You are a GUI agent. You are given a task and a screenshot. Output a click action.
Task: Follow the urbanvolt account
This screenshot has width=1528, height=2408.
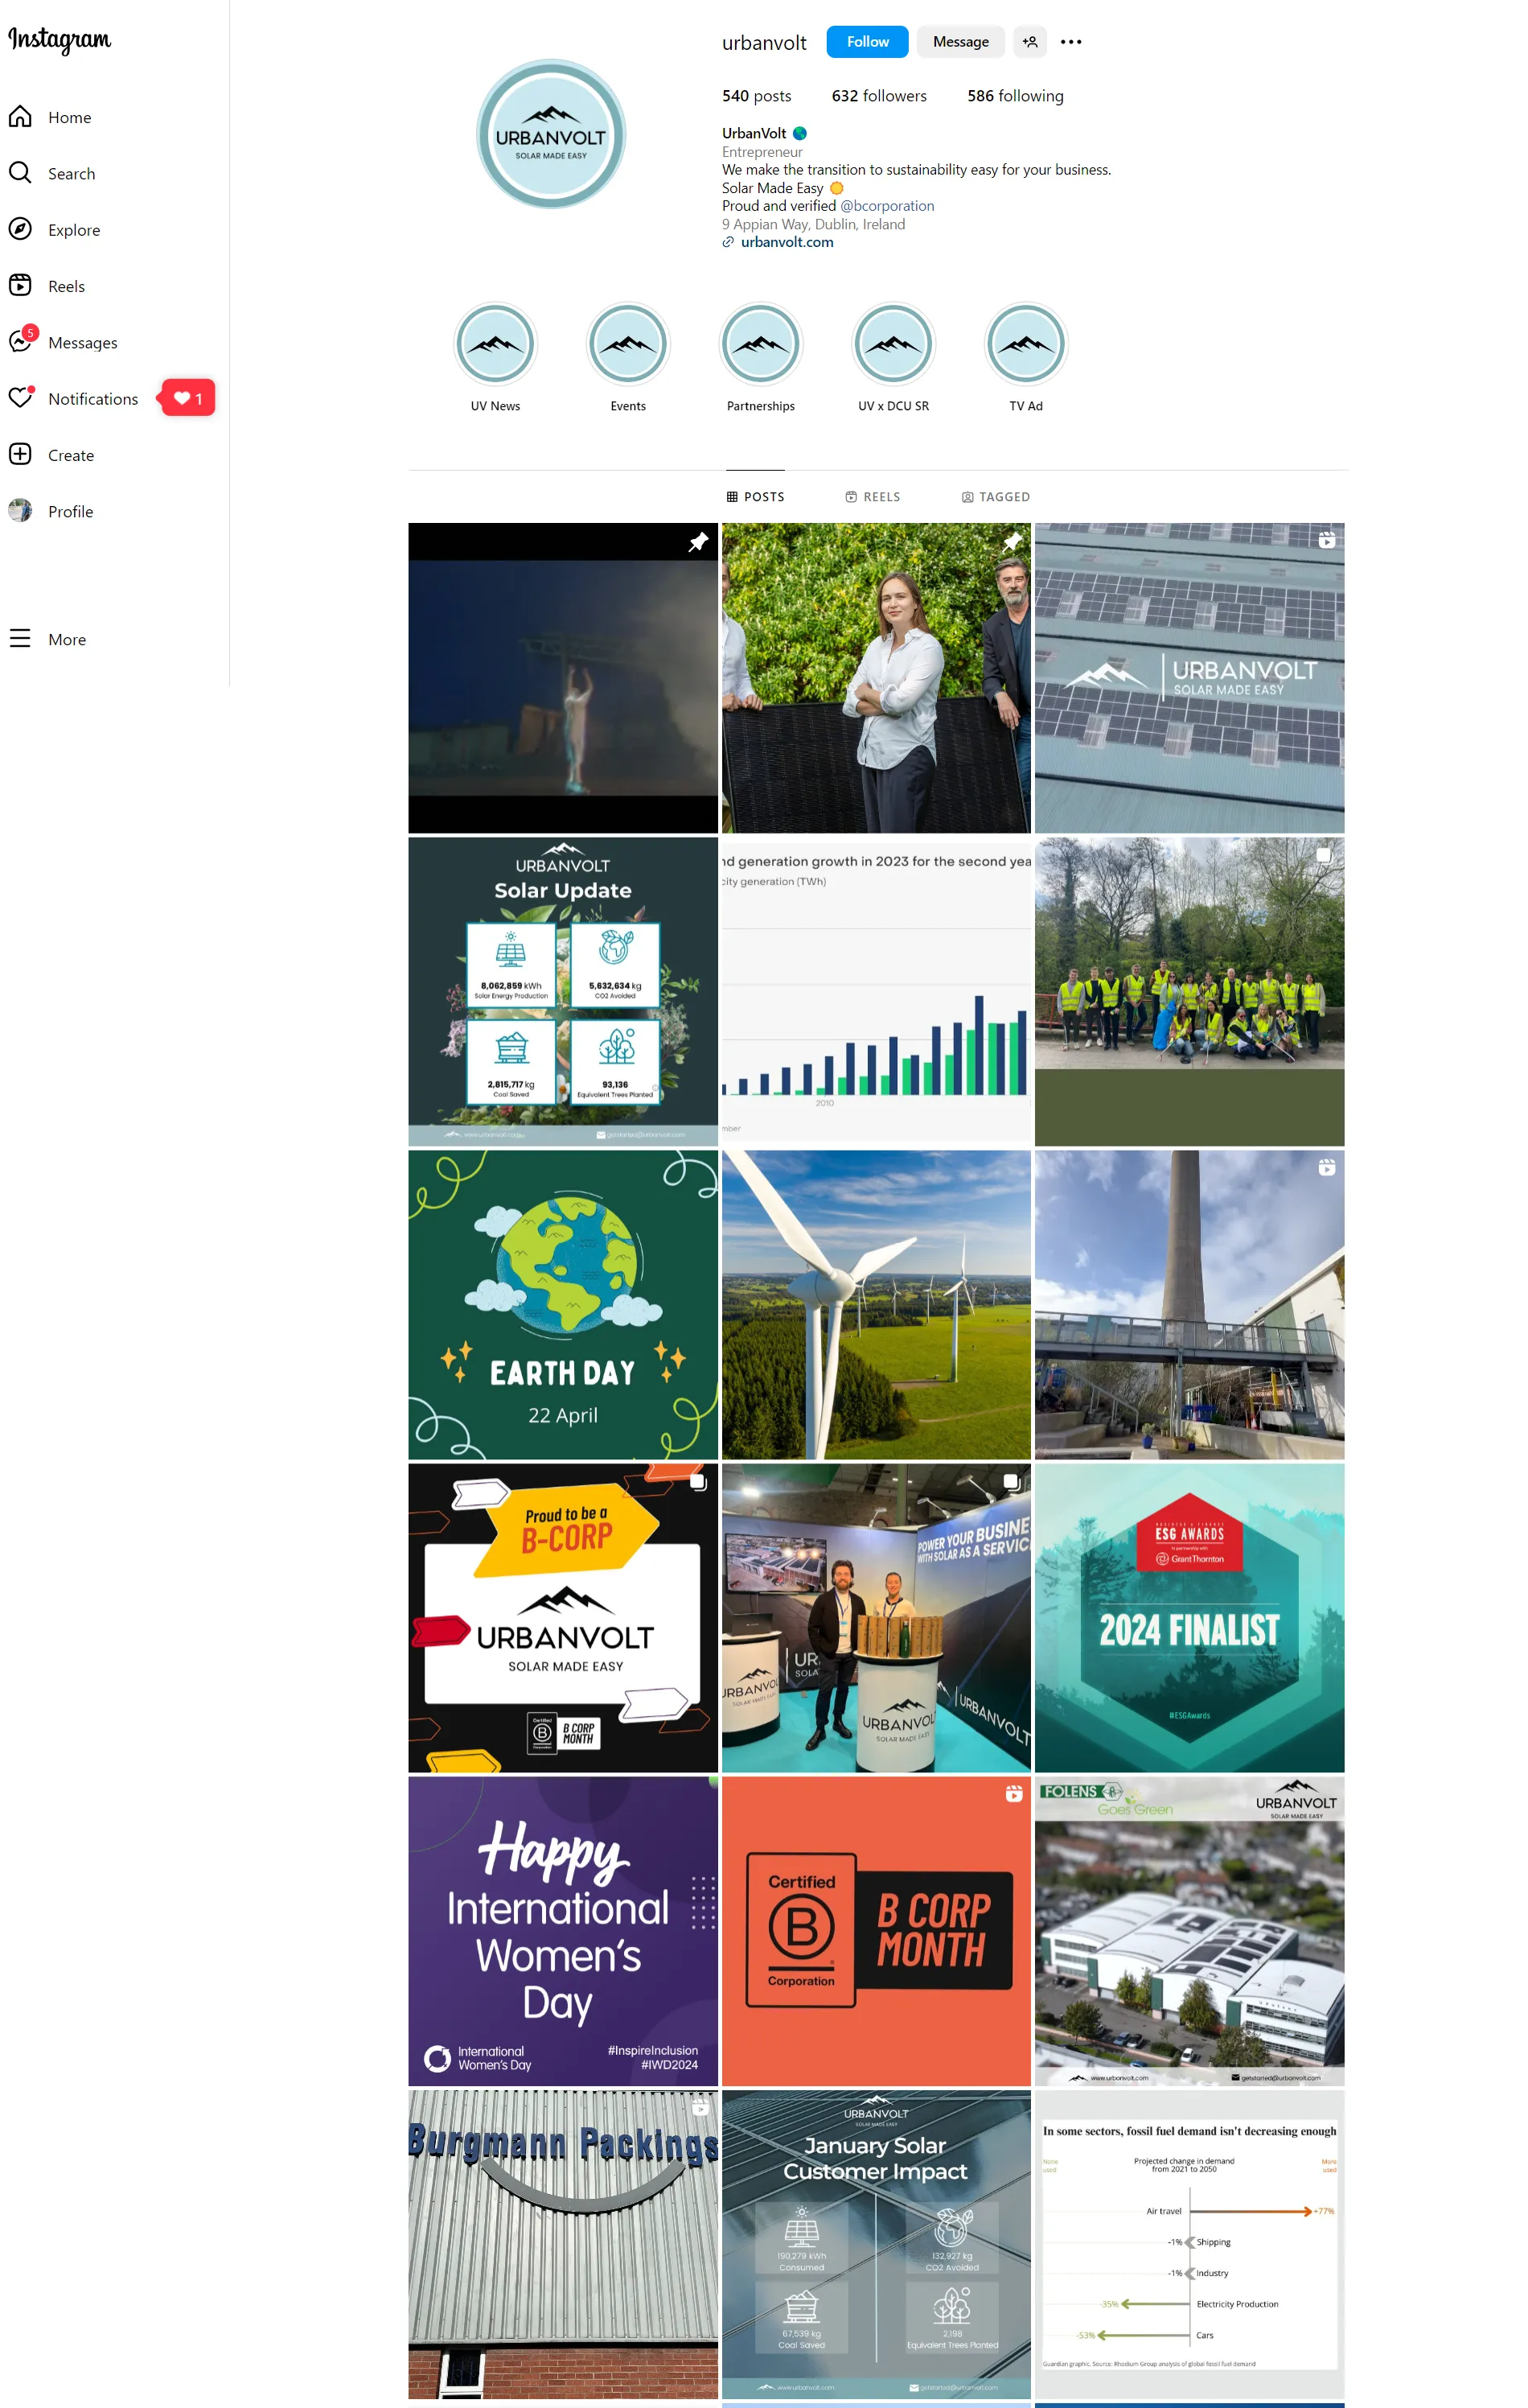tap(866, 42)
